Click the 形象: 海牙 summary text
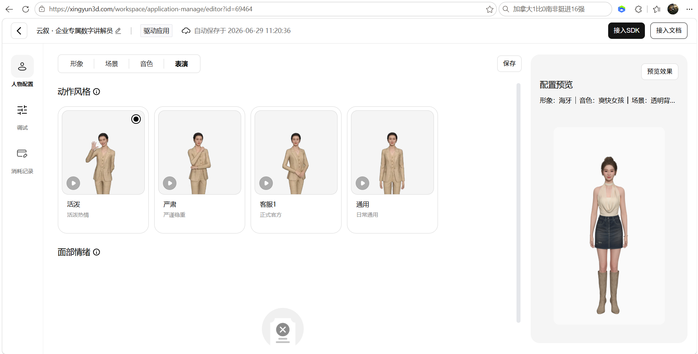Image resolution: width=698 pixels, height=354 pixels. point(555,101)
